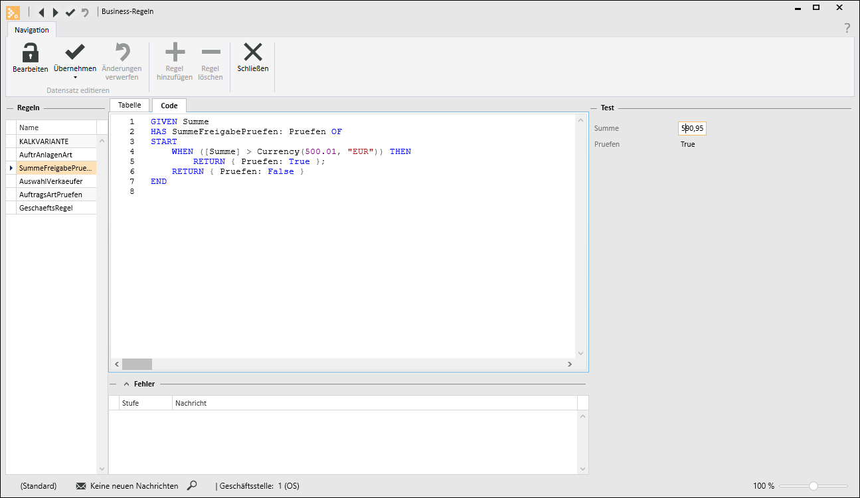
Task: Click the Schließen X icon
Action: pos(253,52)
